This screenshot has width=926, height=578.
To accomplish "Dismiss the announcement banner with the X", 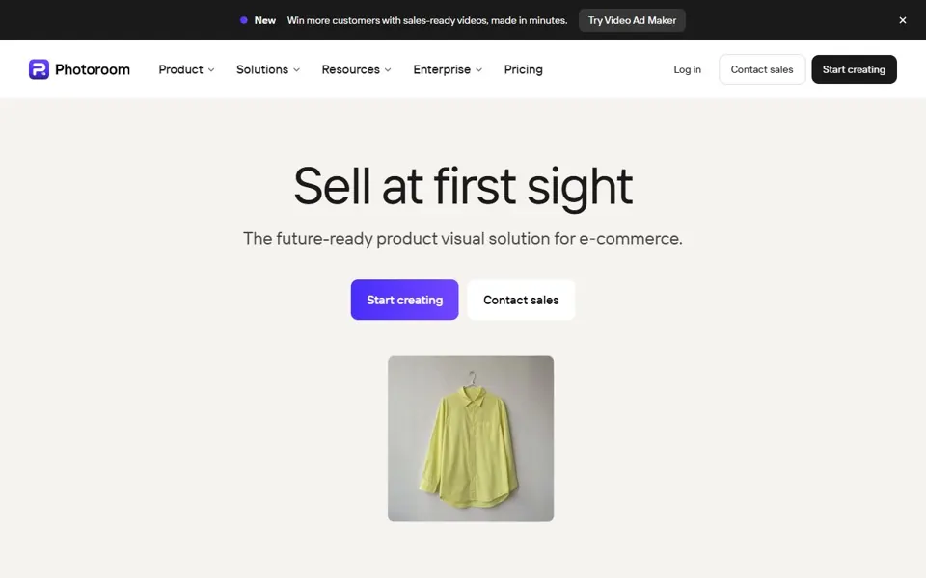I will coord(903,20).
